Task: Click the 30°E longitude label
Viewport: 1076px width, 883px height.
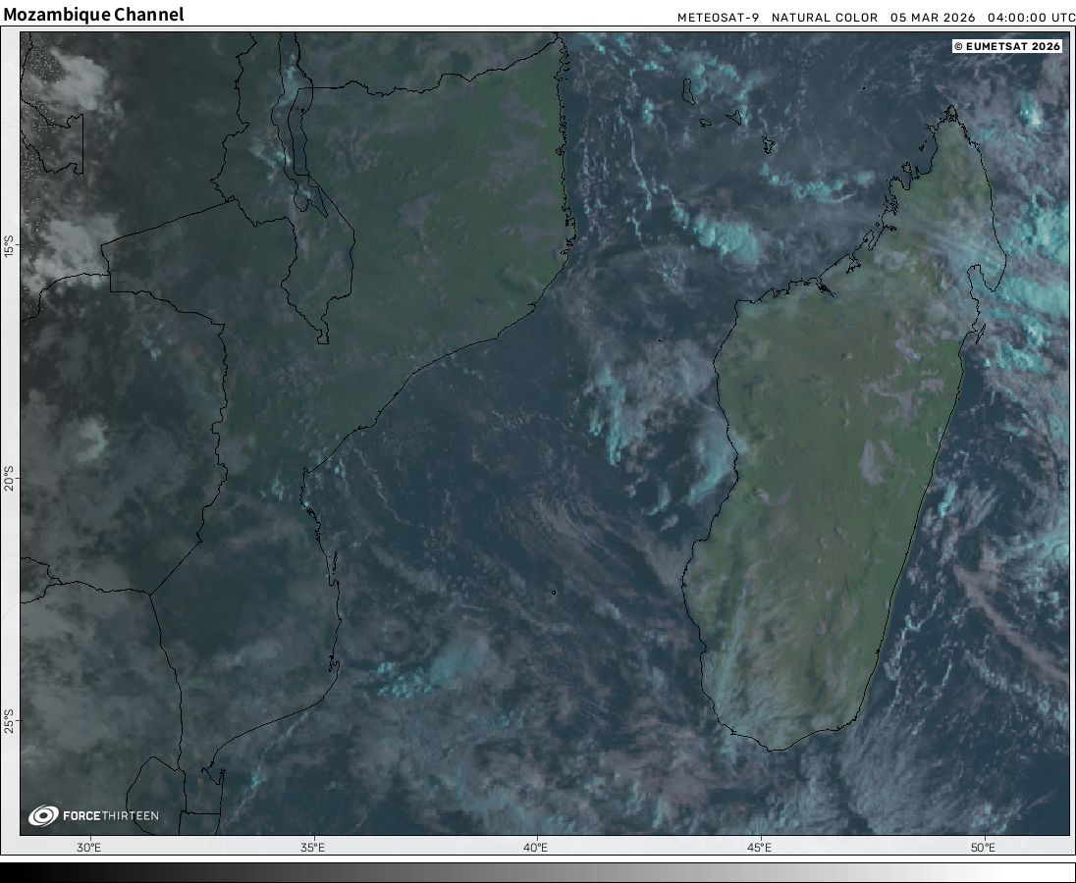Action: coord(88,848)
